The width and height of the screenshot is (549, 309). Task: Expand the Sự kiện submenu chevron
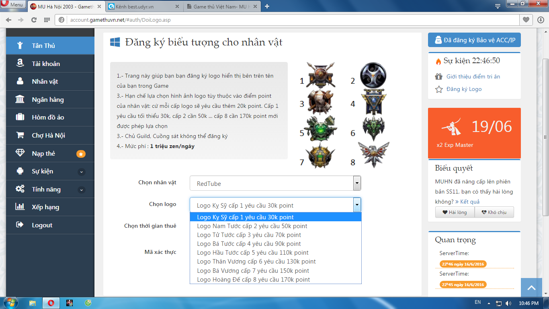[x=81, y=172]
